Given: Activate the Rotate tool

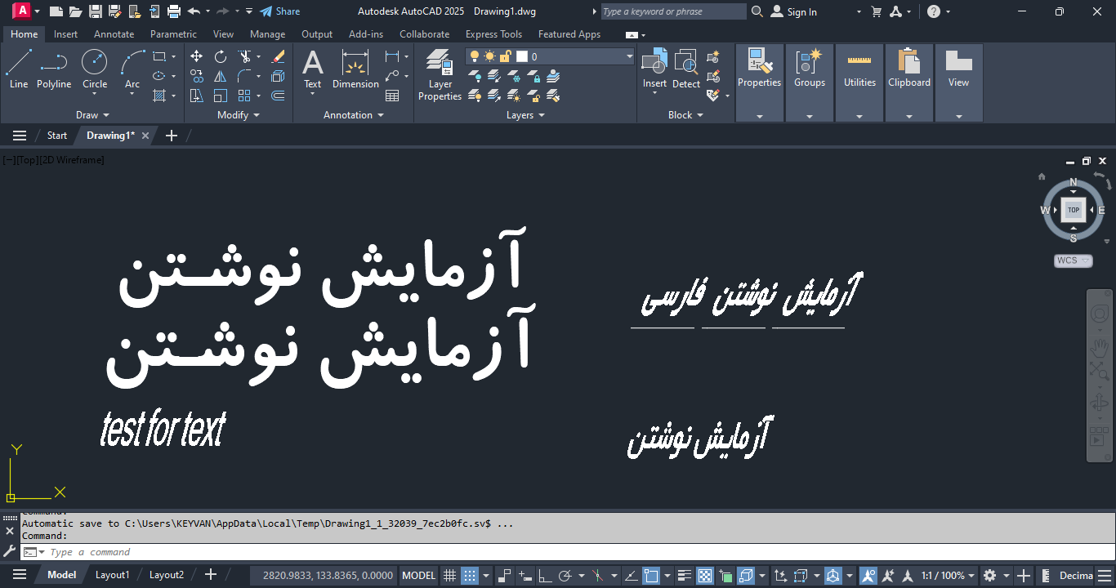Looking at the screenshot, I should (x=221, y=56).
